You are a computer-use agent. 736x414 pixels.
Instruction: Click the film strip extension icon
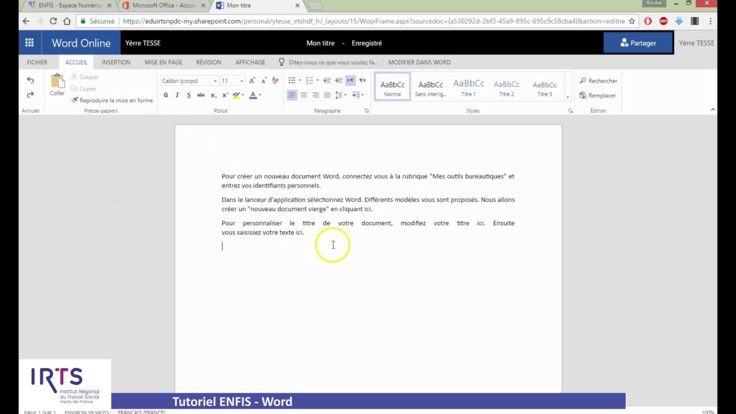(x=695, y=21)
